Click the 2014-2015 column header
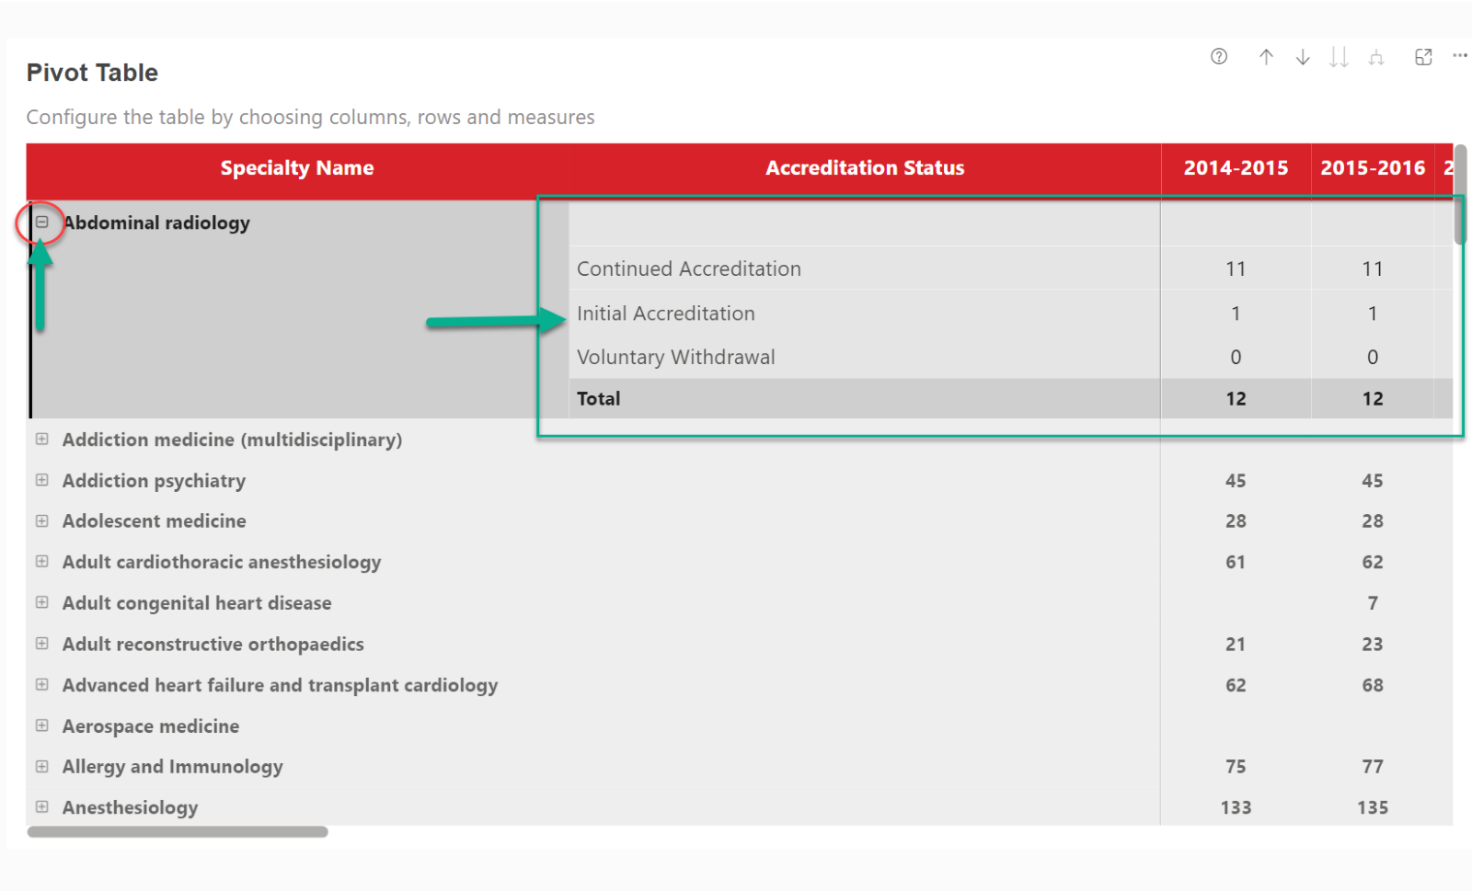 point(1236,168)
